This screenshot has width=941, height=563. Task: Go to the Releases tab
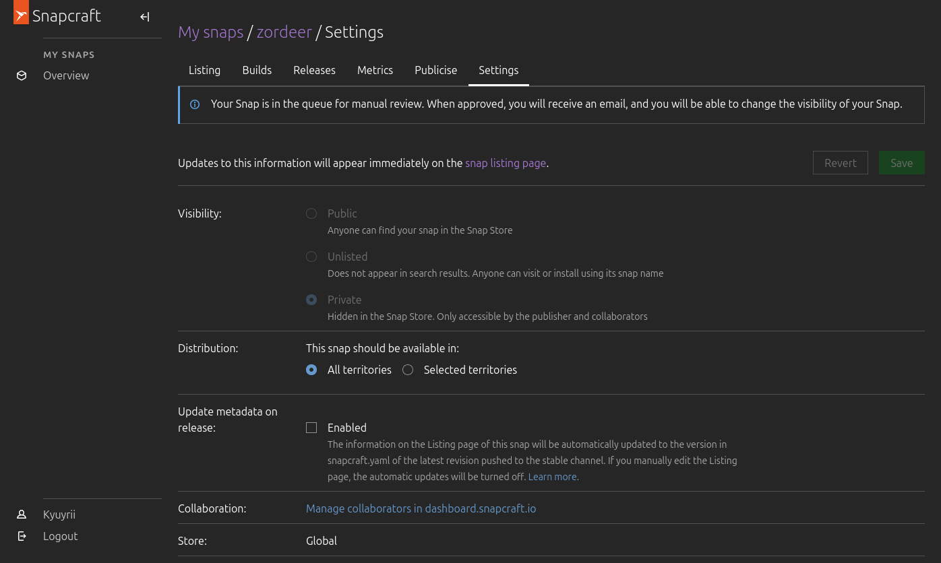point(314,70)
